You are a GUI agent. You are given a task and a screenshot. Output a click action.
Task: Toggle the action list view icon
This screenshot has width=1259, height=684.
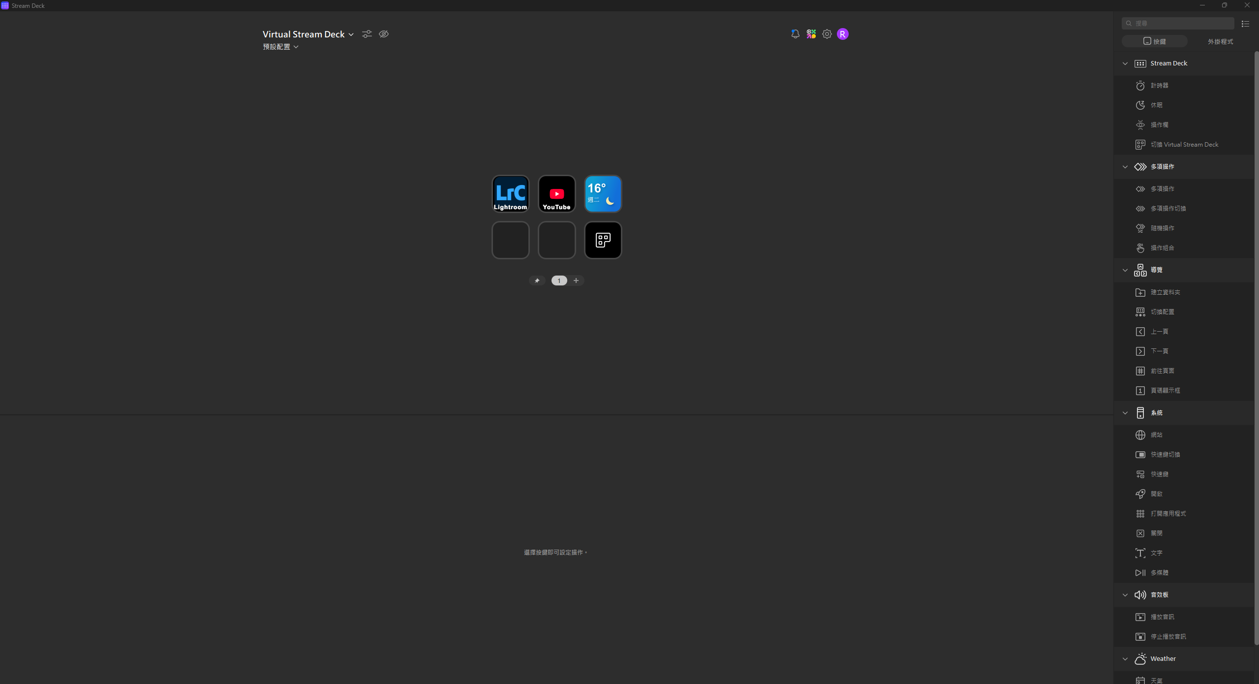point(1245,24)
